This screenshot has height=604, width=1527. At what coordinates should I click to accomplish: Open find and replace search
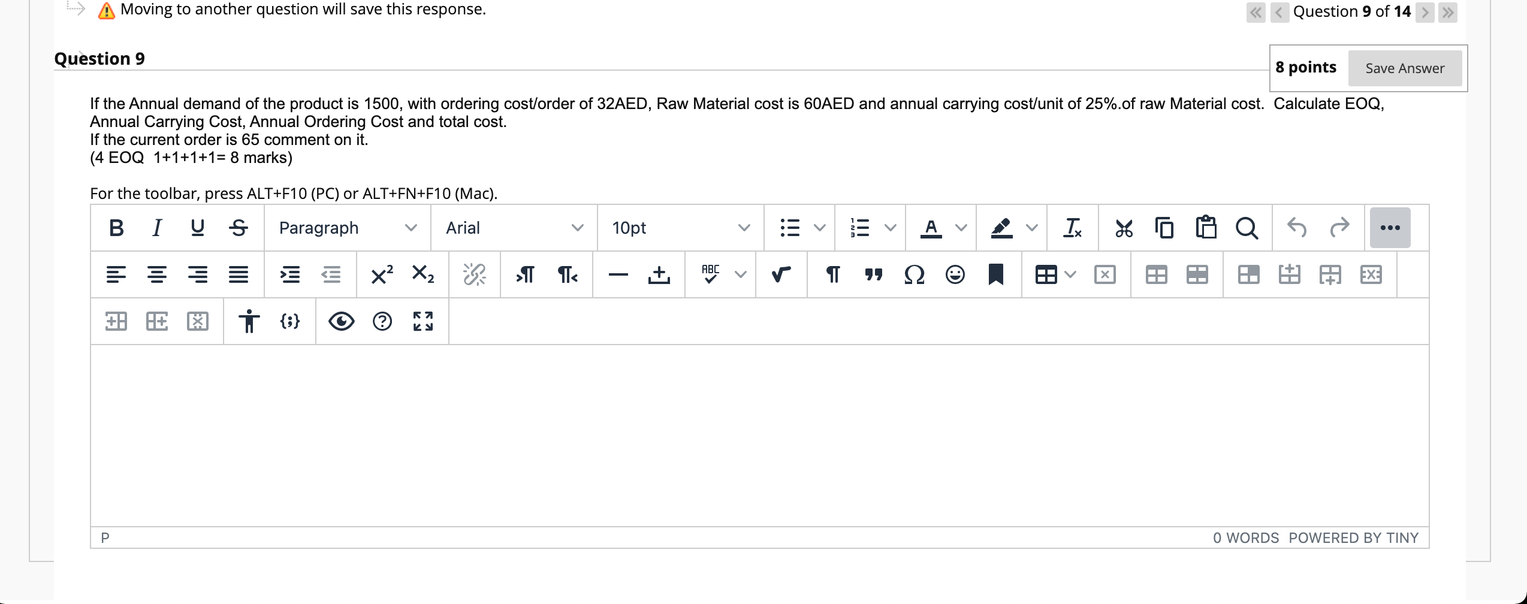1247,228
